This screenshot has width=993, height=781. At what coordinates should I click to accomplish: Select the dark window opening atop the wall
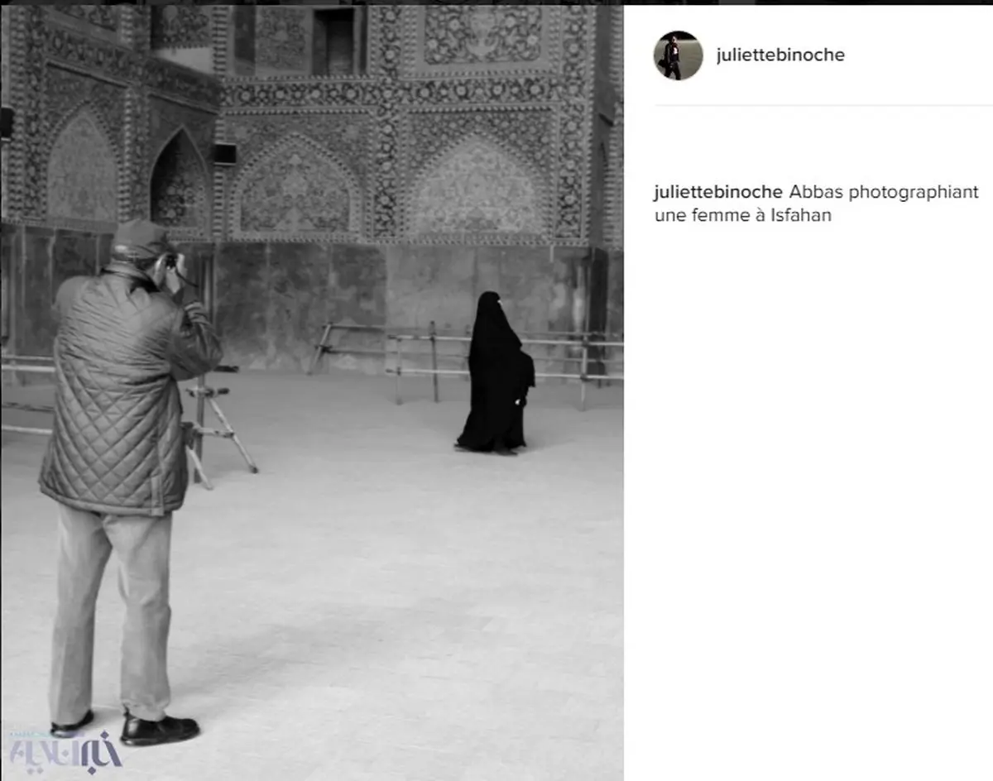coord(335,40)
